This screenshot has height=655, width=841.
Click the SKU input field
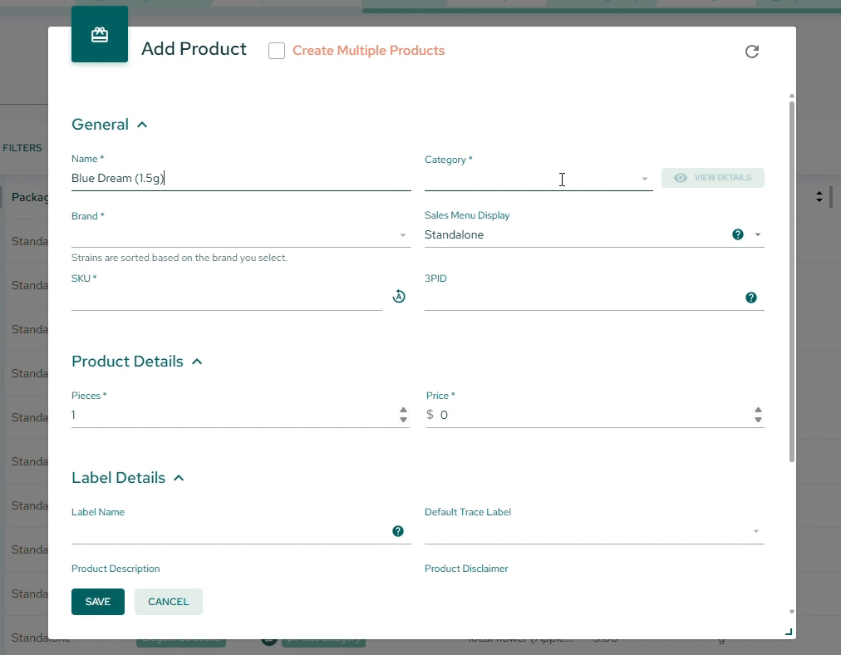tap(226, 298)
